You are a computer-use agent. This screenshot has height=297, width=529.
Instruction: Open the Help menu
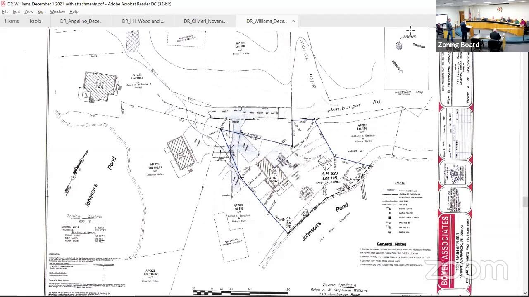[74, 12]
